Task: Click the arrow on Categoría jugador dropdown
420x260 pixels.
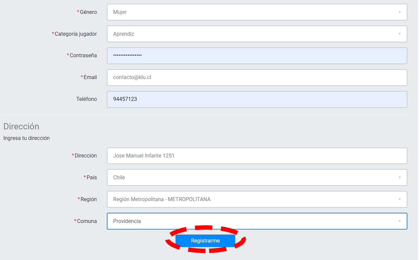Action: coord(399,34)
